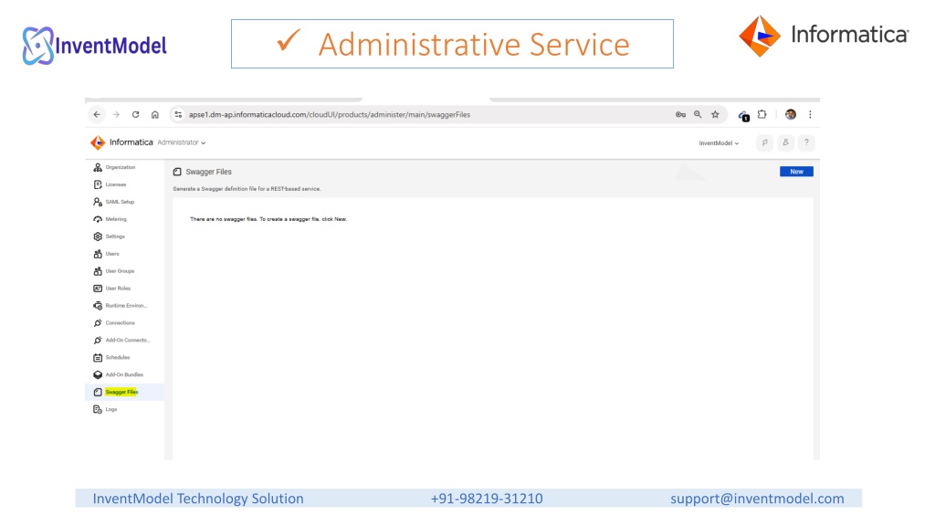Select highlighted Swagger Files sidebar item
This screenshot has width=935, height=526.
(124, 393)
